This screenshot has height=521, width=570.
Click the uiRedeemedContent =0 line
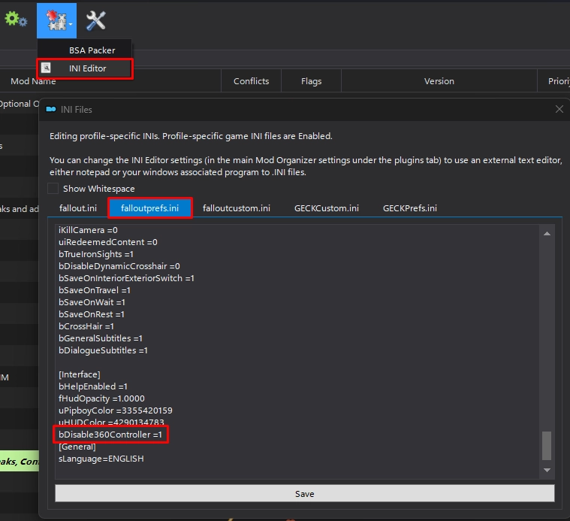[x=108, y=242]
